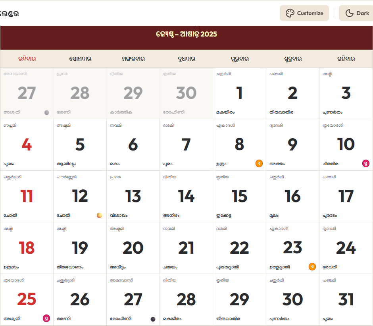Image resolution: width=373 pixels, height=326 pixels.
Task: Click the ଗୁରୁବାର Thursday column header
Action: [240, 59]
